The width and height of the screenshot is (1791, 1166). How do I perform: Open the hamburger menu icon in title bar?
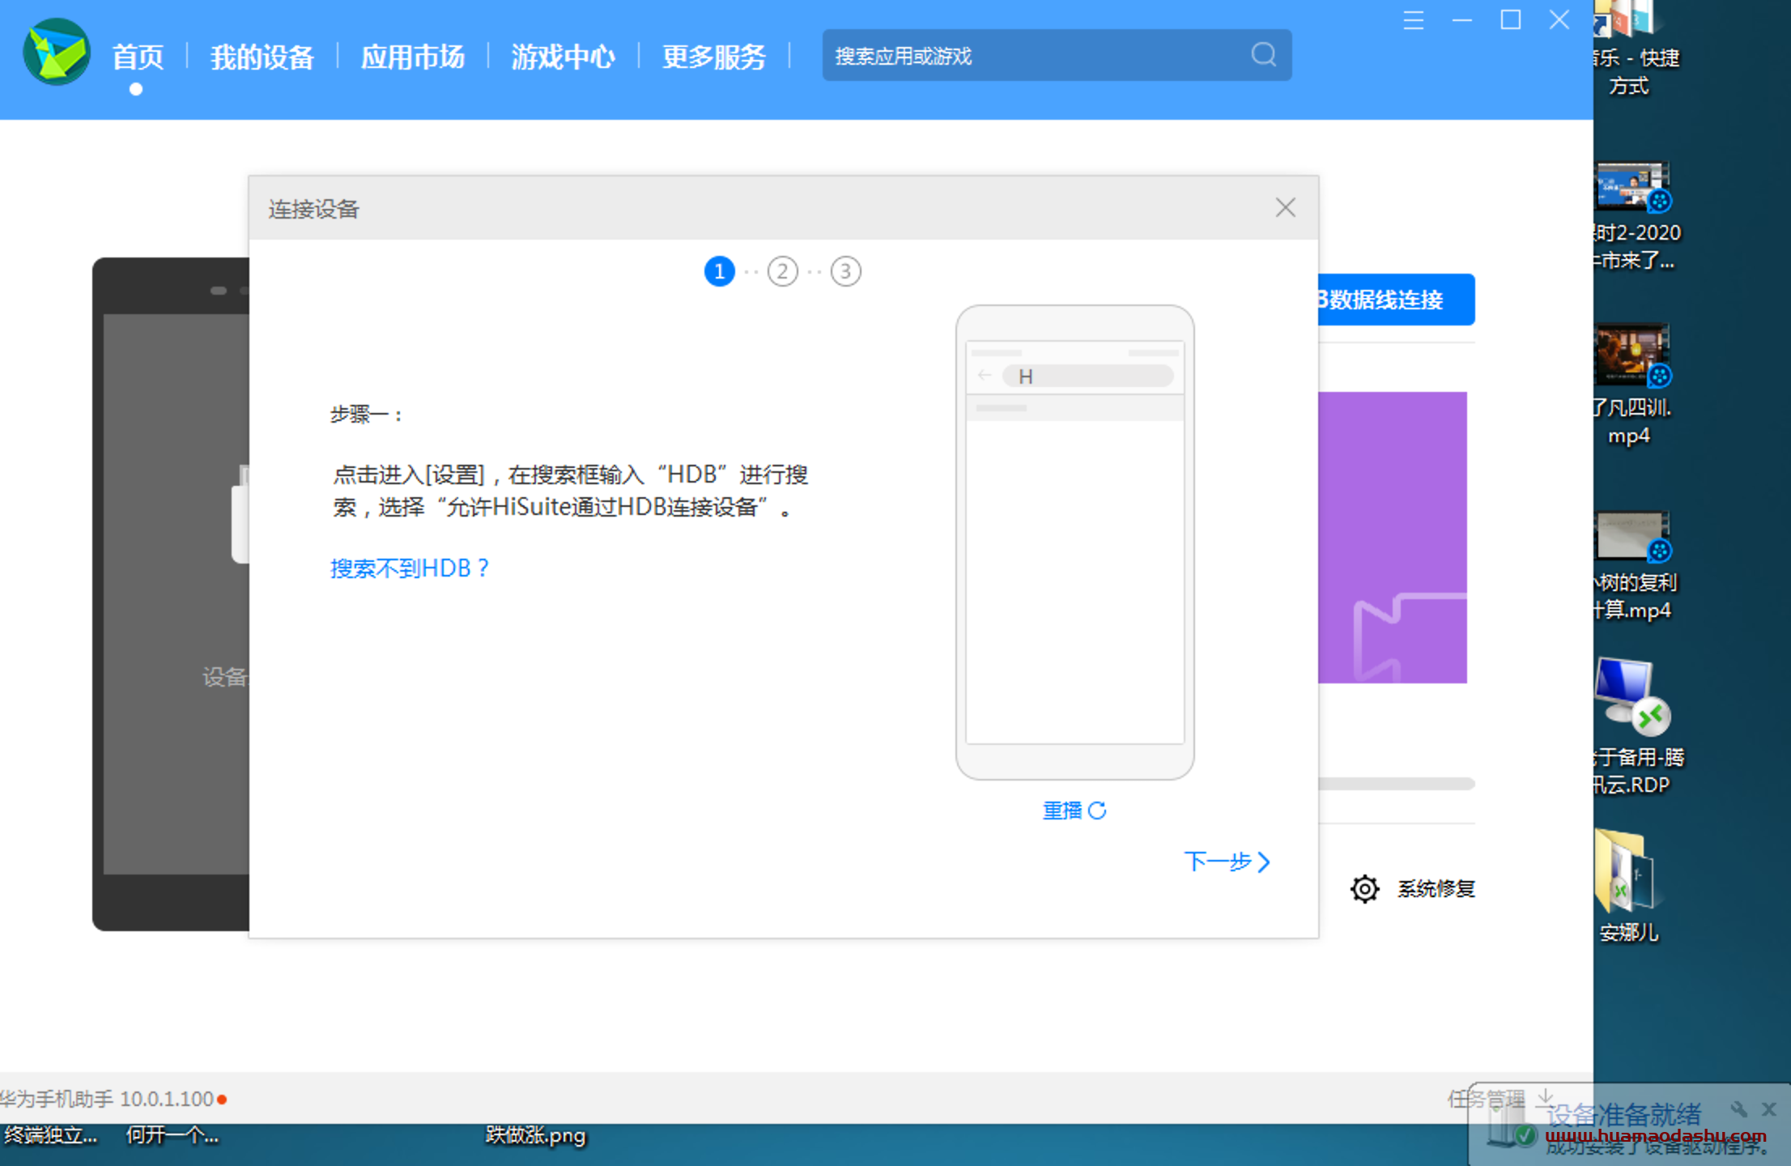tap(1414, 20)
